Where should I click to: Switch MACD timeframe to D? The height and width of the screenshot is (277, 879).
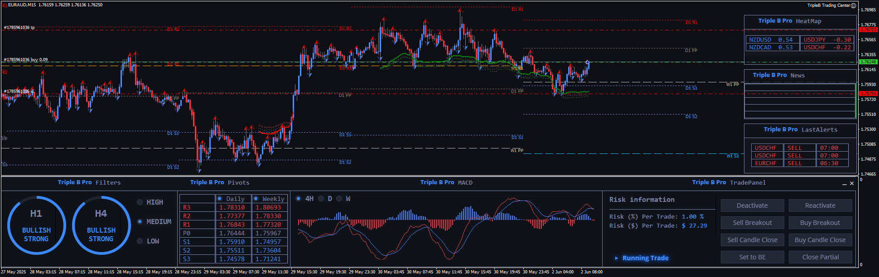321,199
